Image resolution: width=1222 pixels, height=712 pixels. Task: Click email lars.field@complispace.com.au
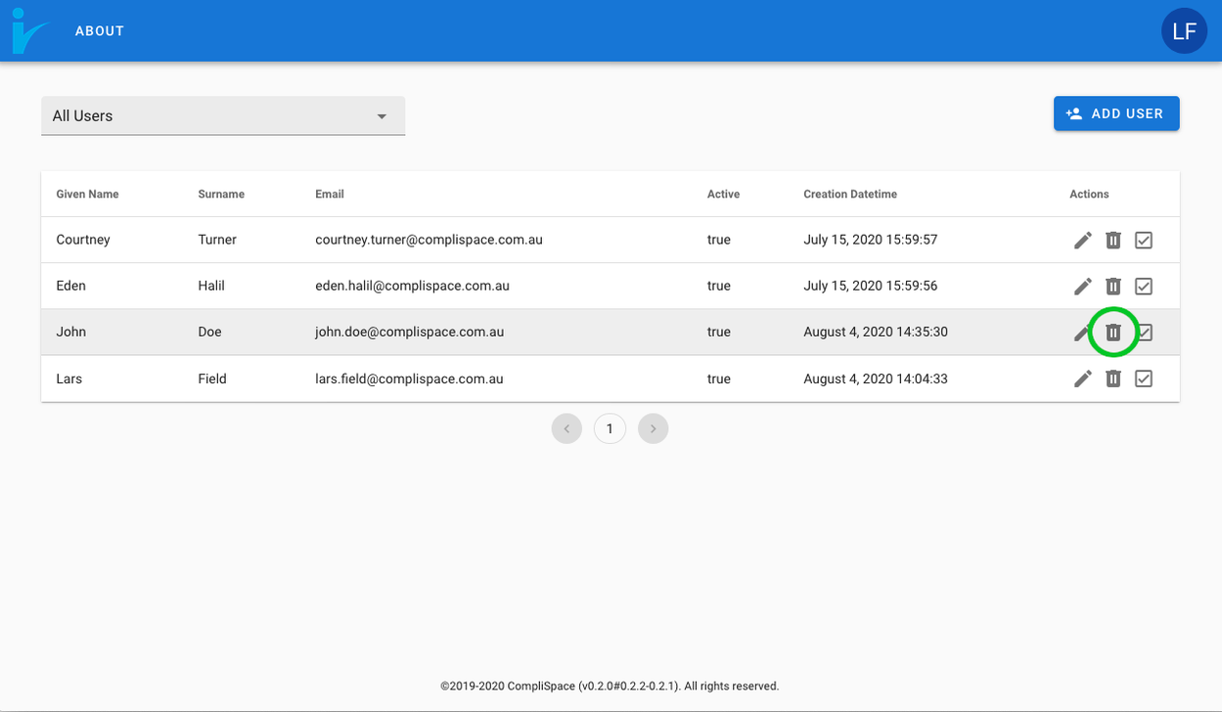409,378
